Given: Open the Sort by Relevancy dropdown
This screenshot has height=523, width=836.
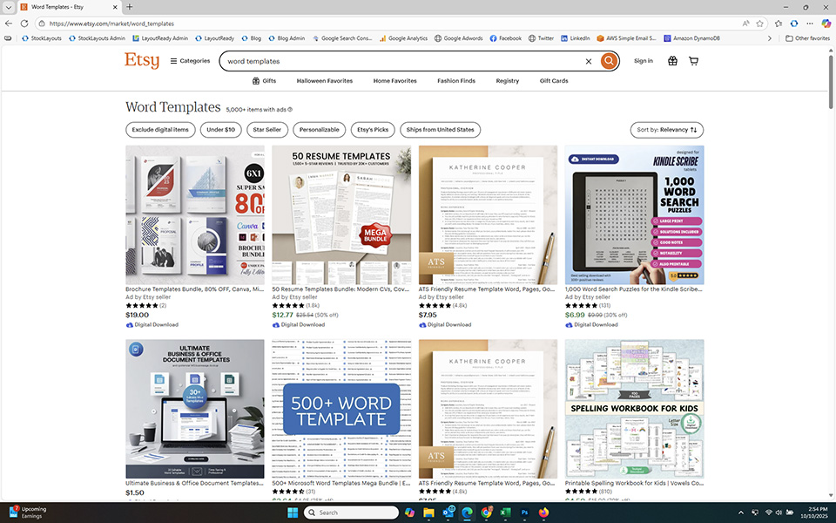Looking at the screenshot, I should (666, 129).
